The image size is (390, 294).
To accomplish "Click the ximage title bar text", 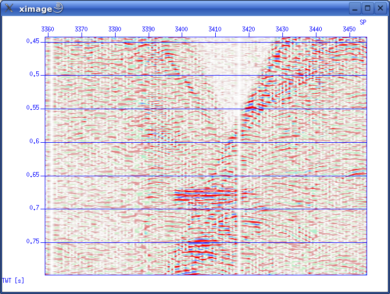I will 34,8.
